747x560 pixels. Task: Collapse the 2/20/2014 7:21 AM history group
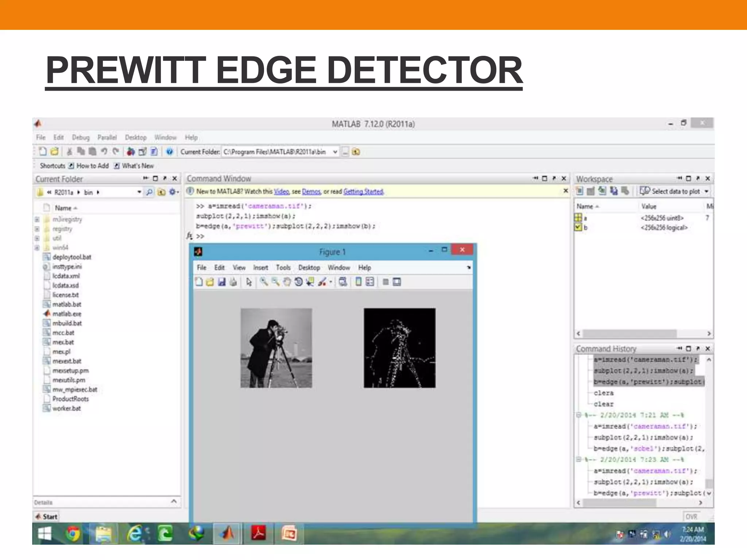(x=578, y=415)
